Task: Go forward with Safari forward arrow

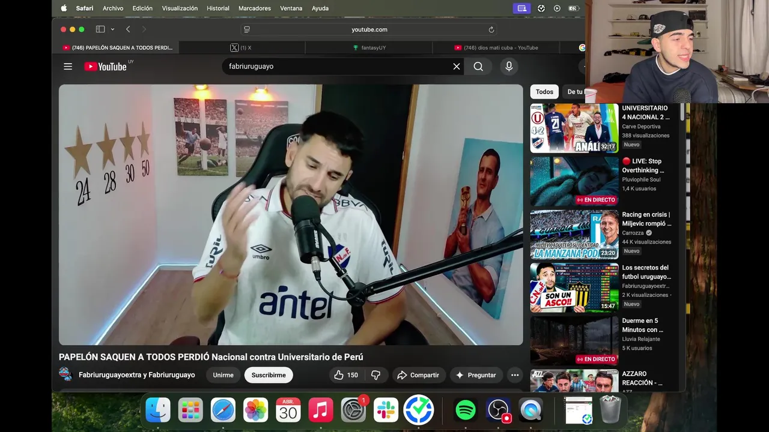Action: click(144, 29)
